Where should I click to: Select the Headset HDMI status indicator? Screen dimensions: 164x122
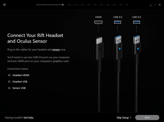pos(9,75)
